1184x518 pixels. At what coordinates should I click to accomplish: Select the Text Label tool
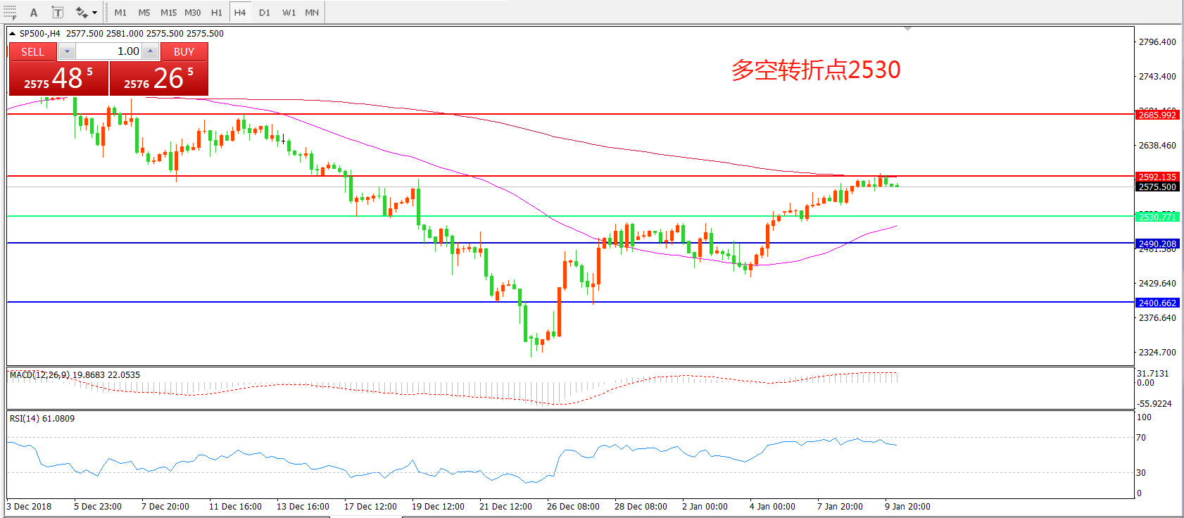pos(58,12)
